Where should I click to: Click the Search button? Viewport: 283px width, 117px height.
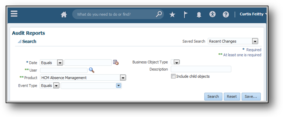coord(213,96)
